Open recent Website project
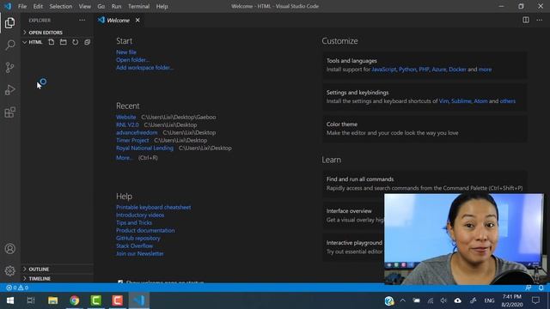Image resolution: width=550 pixels, height=309 pixels. coord(126,117)
